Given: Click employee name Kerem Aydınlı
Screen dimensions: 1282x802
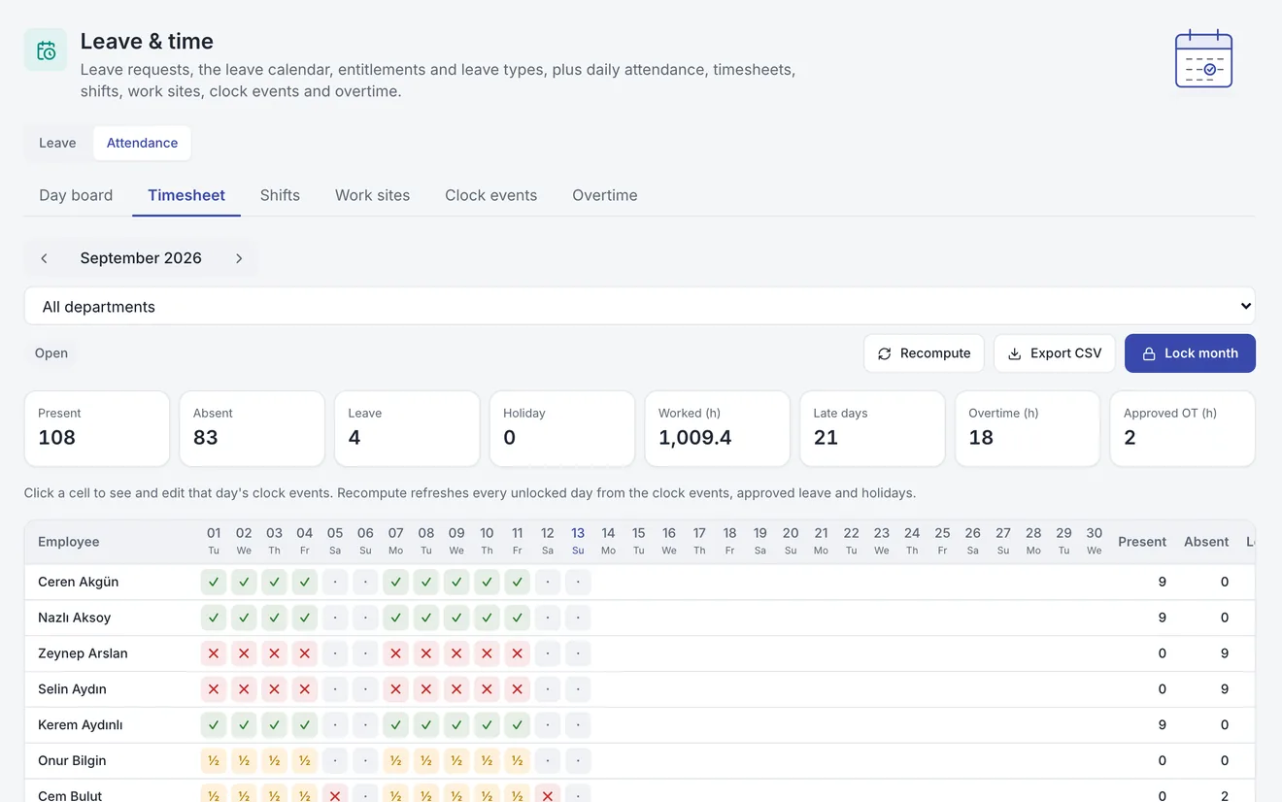Looking at the screenshot, I should 81,725.
